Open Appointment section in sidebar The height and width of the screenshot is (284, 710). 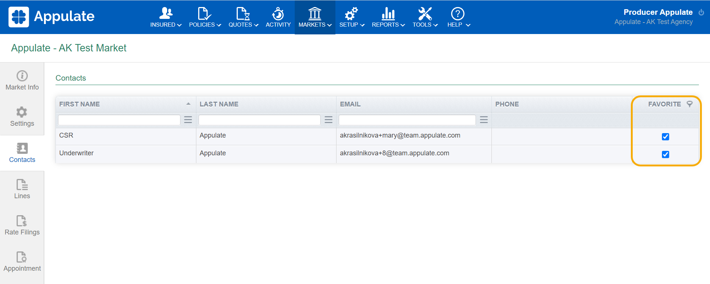tap(22, 261)
